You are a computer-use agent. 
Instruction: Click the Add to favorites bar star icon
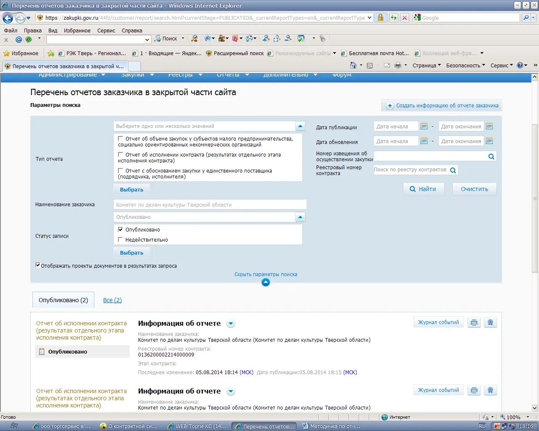pos(51,53)
